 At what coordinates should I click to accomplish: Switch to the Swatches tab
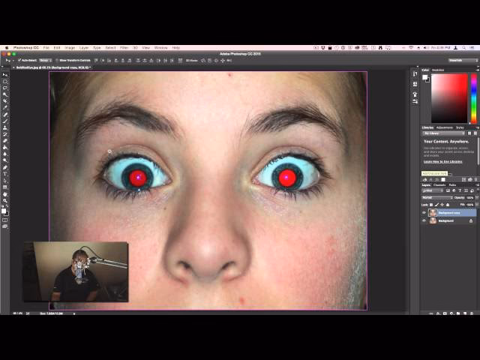tap(438, 70)
